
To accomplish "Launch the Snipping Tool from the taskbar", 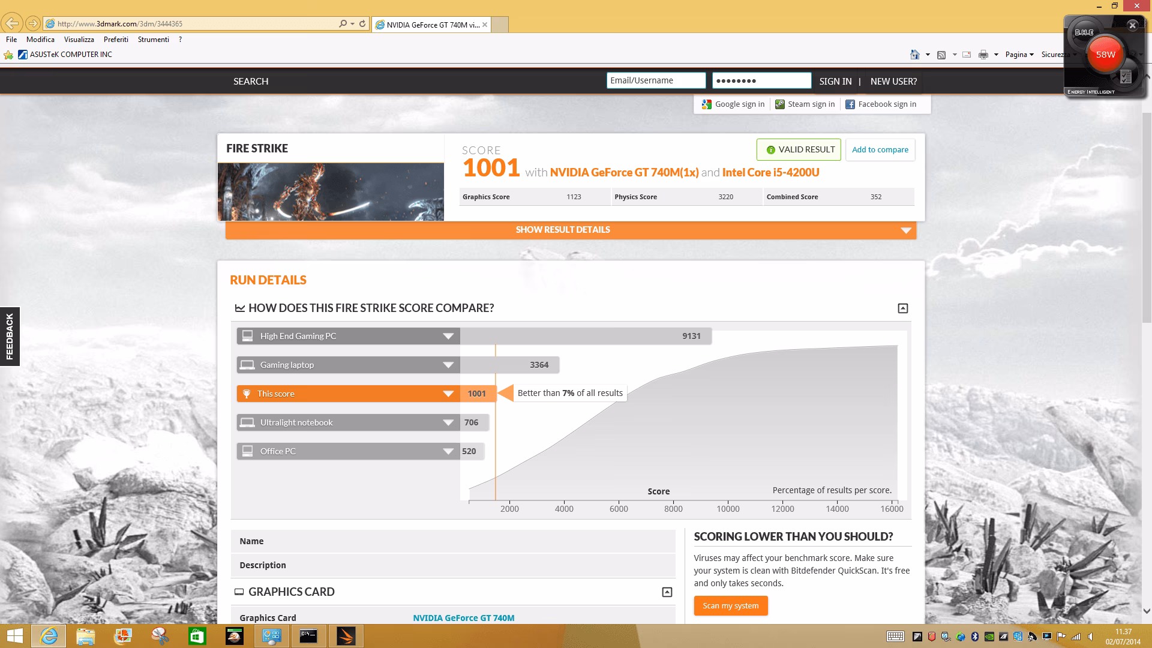I will pyautogui.click(x=160, y=636).
